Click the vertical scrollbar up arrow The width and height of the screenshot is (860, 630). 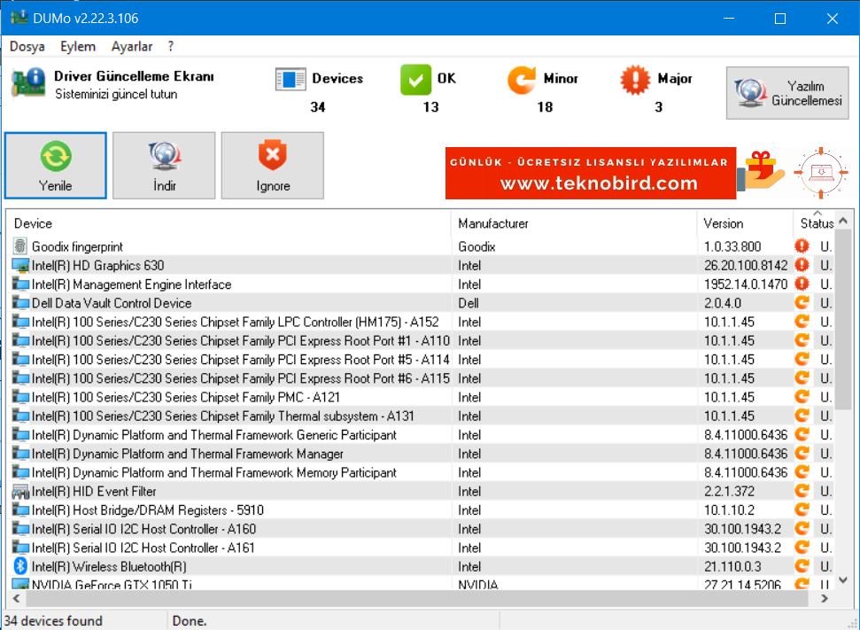(x=843, y=221)
